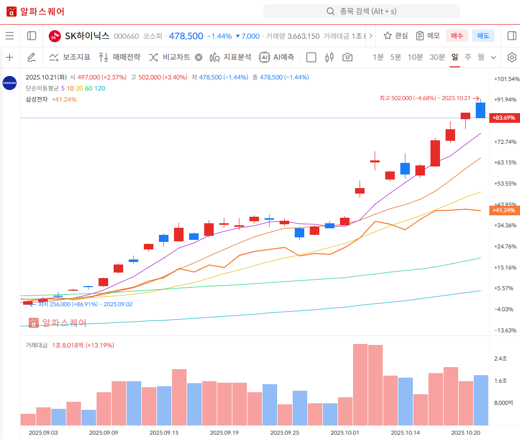Focus the 종목 검색 search field
Screen dimensions: 520x439
(x=361, y=12)
